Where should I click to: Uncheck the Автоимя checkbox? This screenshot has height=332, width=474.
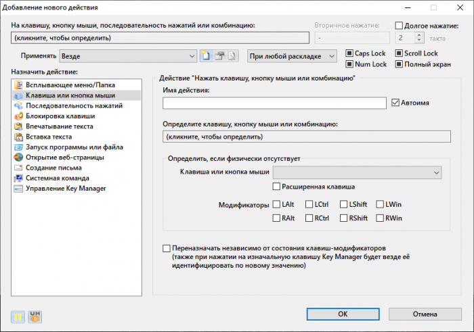click(395, 103)
